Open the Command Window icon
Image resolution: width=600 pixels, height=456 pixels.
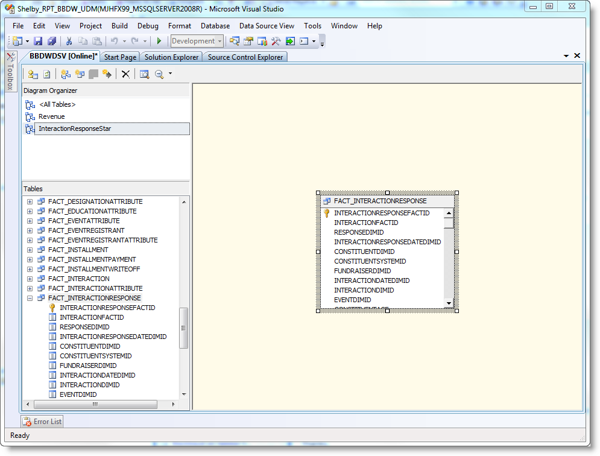tap(304, 41)
